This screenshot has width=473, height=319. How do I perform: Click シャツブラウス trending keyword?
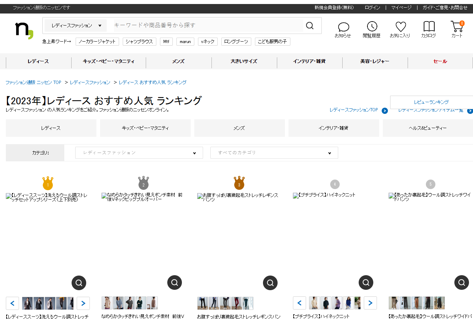[x=140, y=42]
